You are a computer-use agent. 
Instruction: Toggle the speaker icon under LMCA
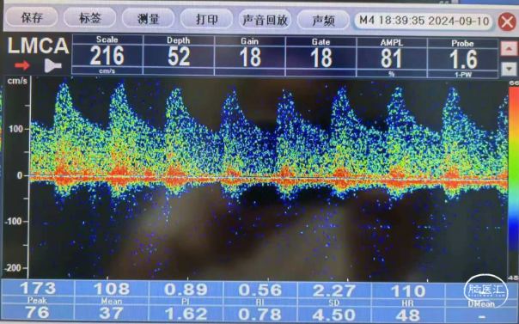click(x=52, y=65)
